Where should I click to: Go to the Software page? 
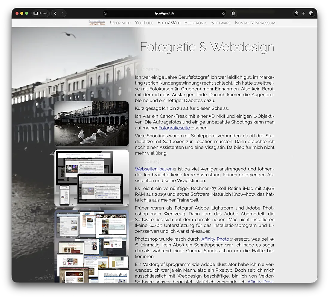click(x=220, y=23)
